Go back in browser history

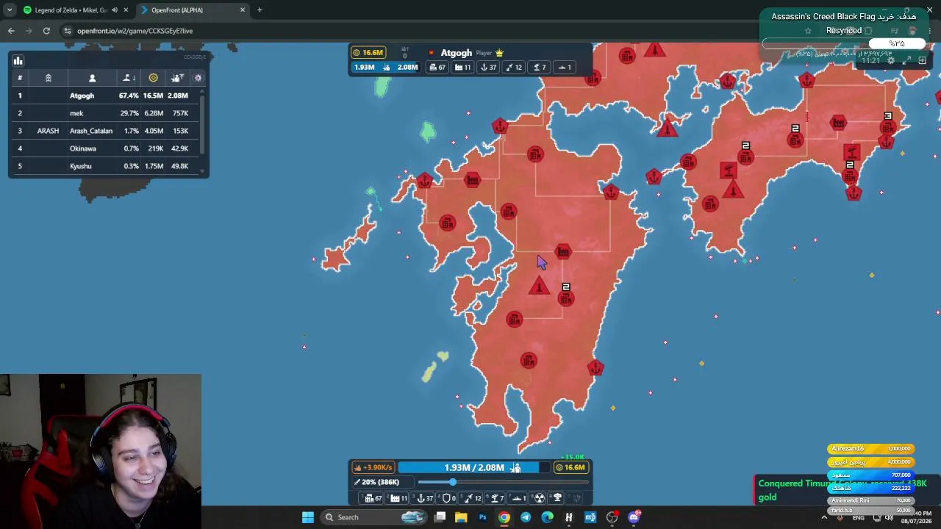click(11, 31)
